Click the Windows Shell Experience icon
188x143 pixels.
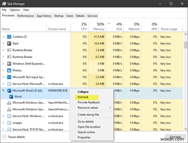coord(9,63)
